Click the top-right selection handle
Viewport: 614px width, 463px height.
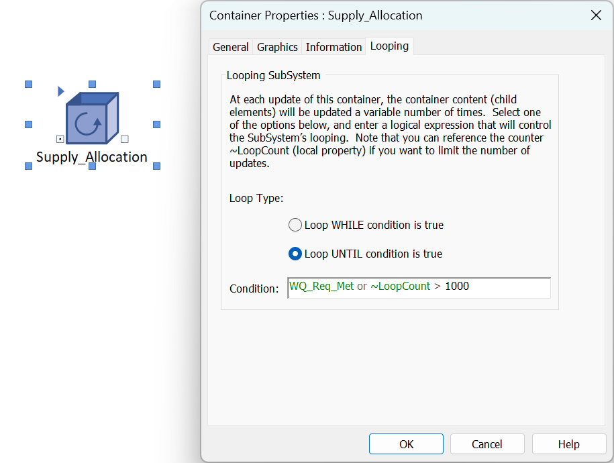tap(156, 85)
